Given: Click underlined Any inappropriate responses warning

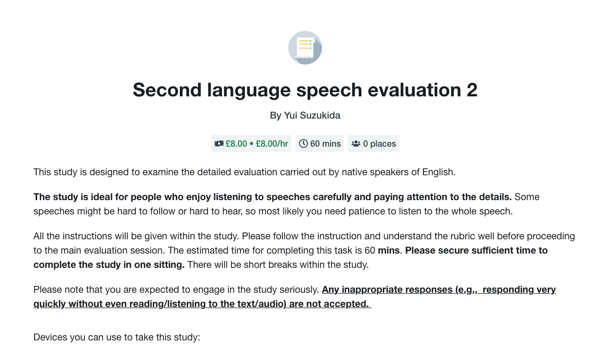Looking at the screenshot, I should coord(294,296).
